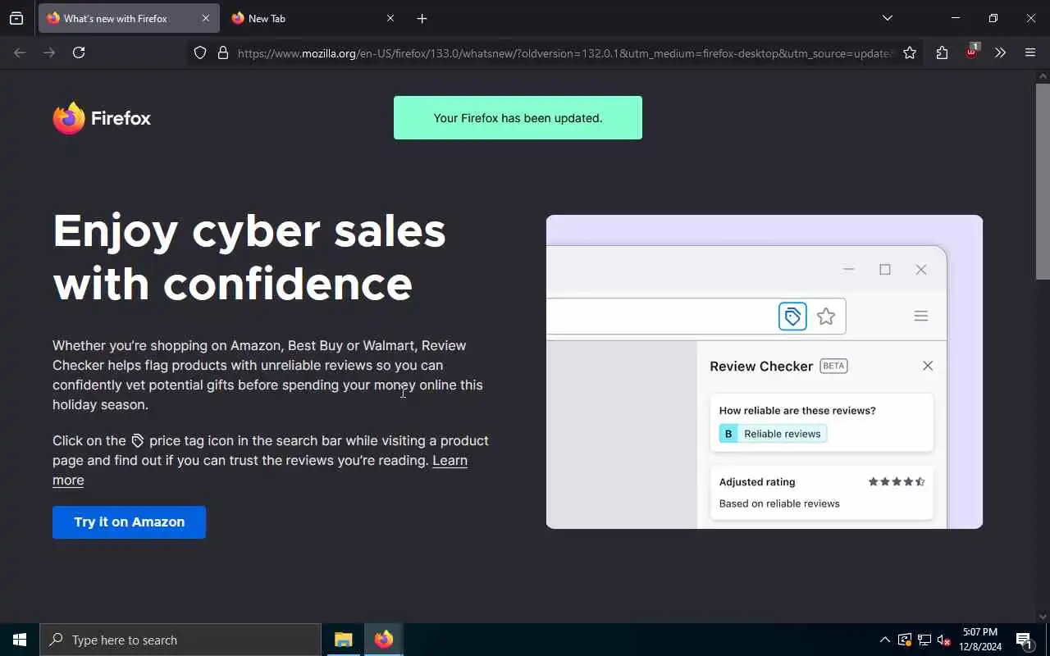
Task: Open File Explorer from taskbar
Action: 344,640
